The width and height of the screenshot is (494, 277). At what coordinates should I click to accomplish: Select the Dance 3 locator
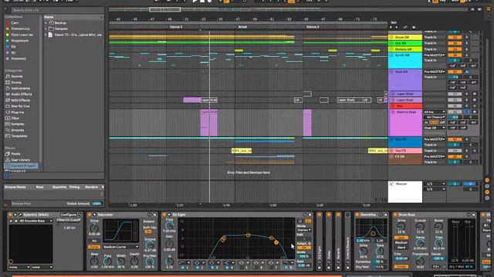(x=312, y=27)
